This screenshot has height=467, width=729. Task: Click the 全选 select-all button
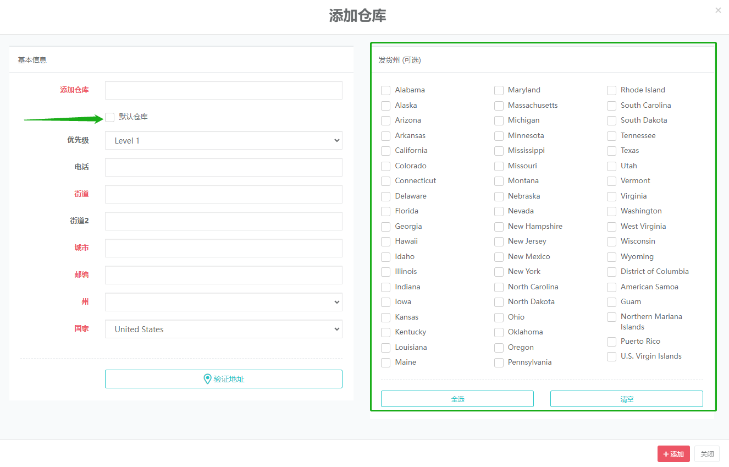(457, 399)
